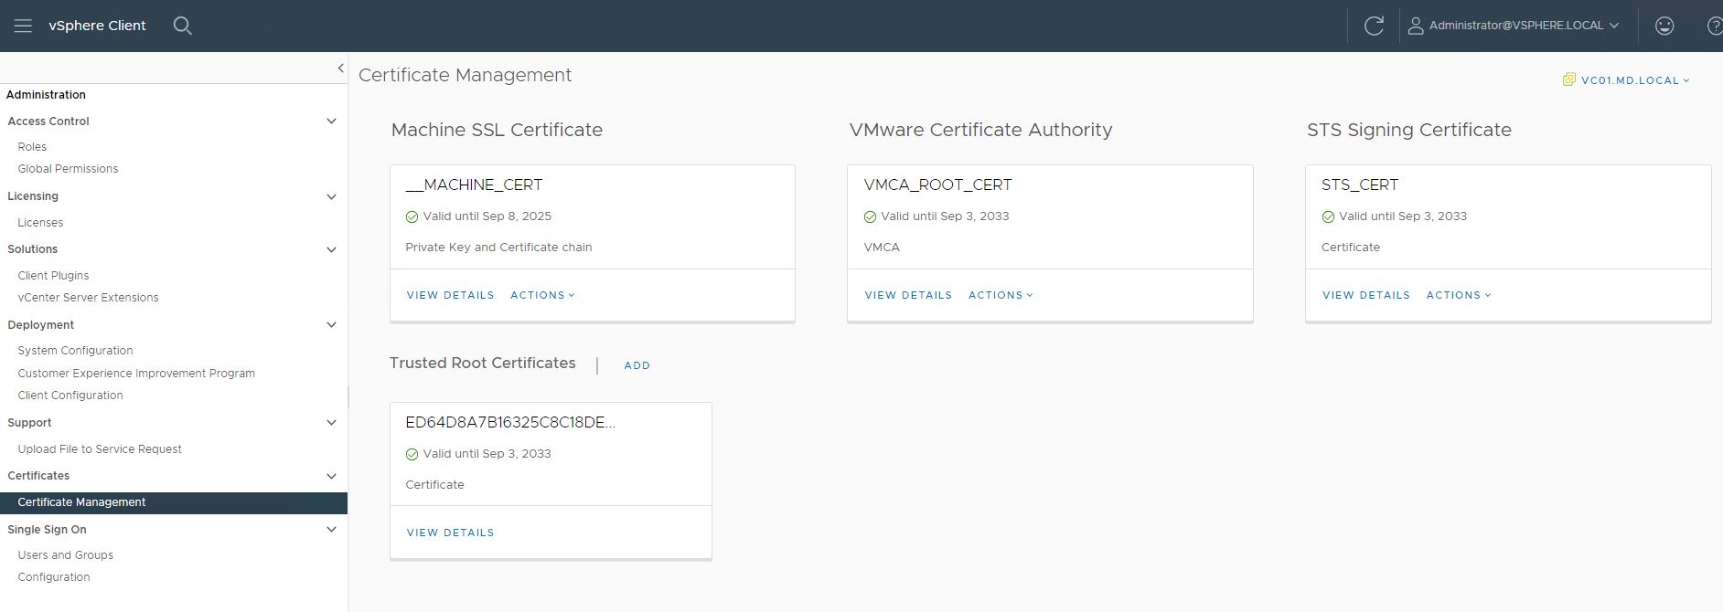
Task: Collapse the Deployment section
Action: (x=331, y=324)
